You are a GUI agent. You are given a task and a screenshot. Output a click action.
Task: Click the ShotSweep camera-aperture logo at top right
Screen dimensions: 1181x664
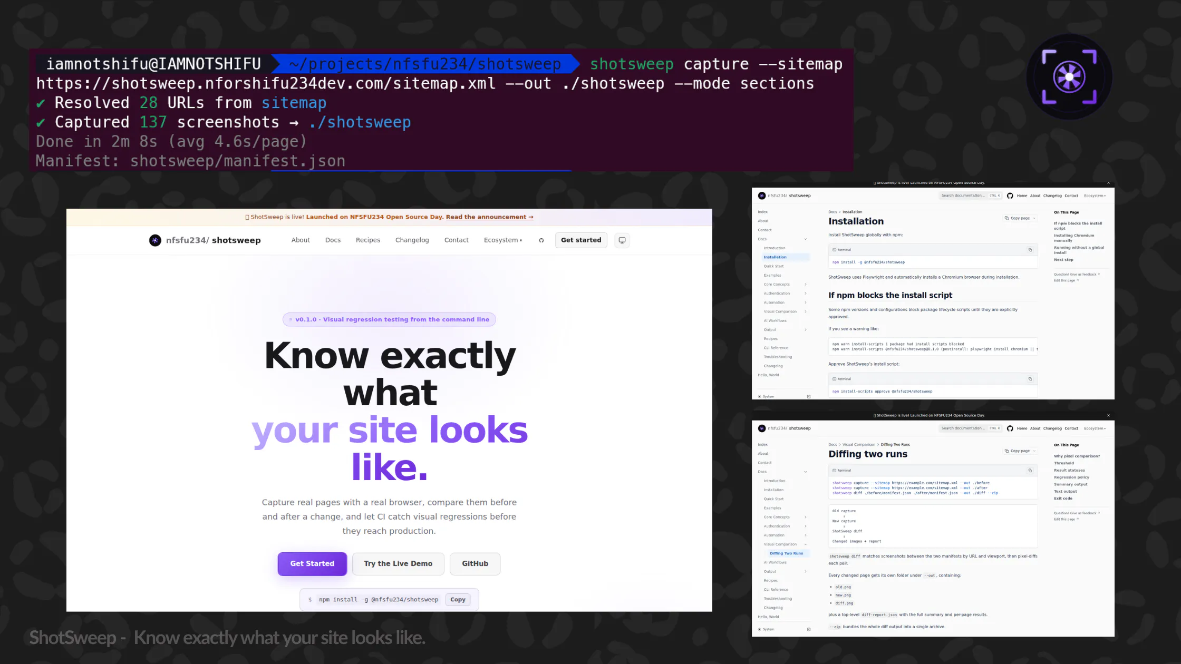[x=1069, y=77]
